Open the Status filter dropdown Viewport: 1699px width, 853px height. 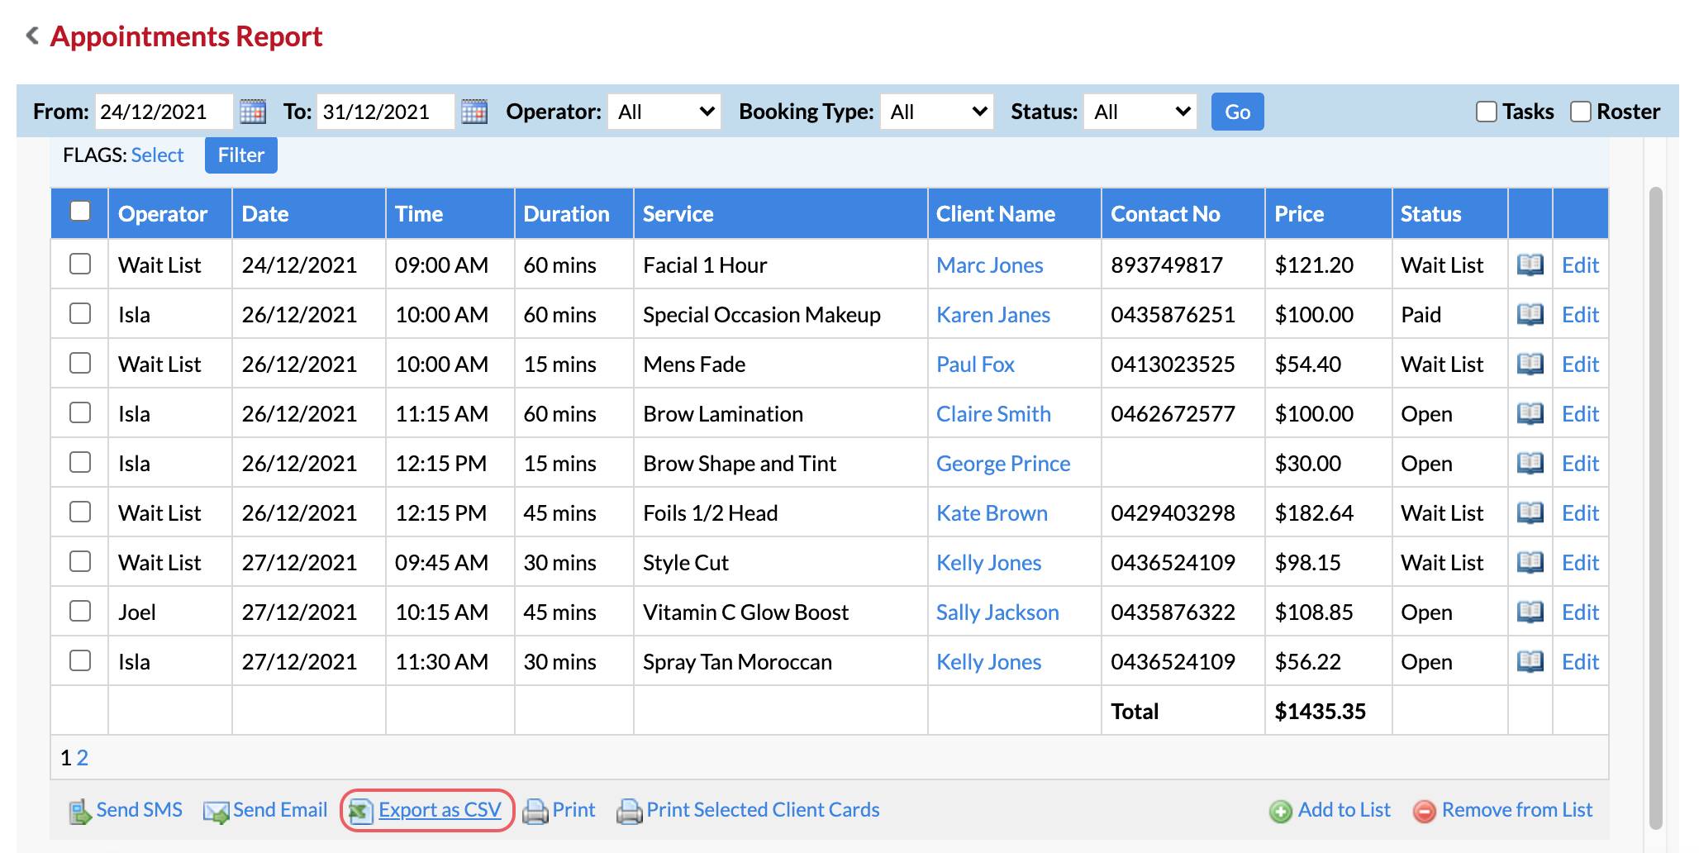pos(1140,112)
